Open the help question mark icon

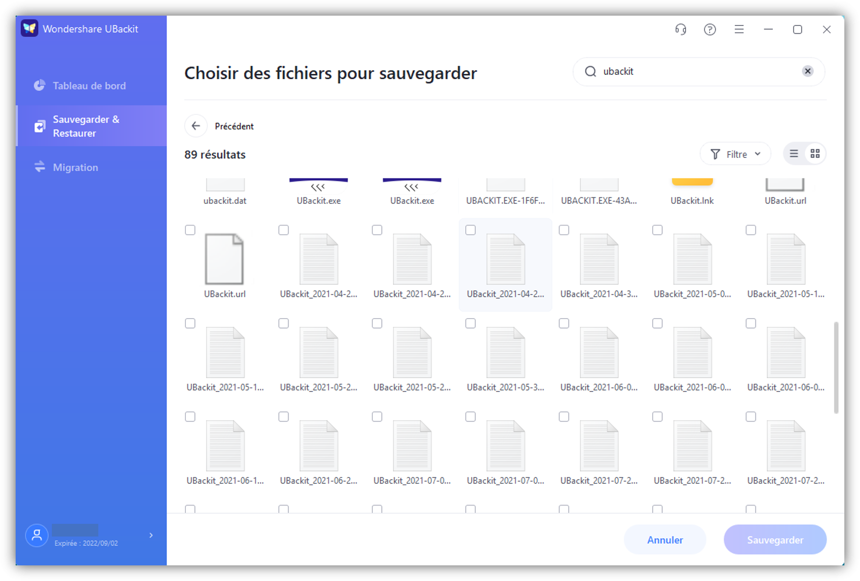(x=710, y=29)
